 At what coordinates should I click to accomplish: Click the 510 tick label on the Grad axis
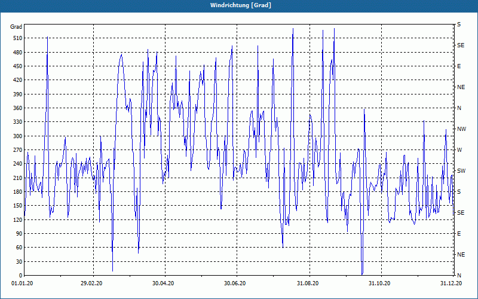pyautogui.click(x=18, y=38)
